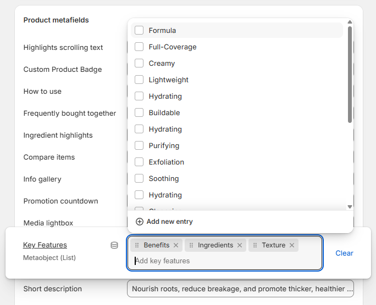Viewport: 376px width, 305px height.
Task: Select the Soothing checkbox
Action: (x=139, y=178)
